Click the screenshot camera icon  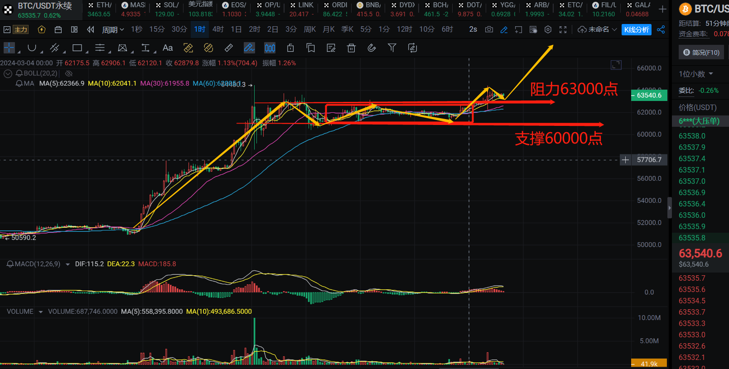point(489,29)
